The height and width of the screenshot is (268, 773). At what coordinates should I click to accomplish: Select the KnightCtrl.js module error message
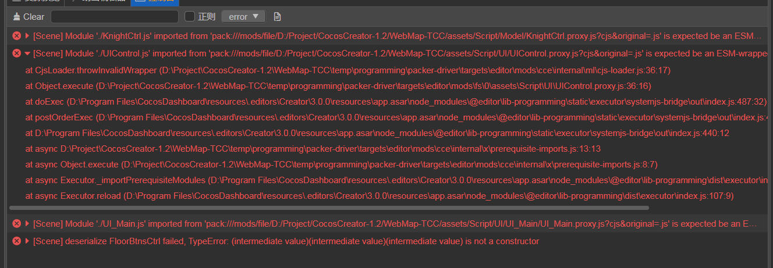tap(397, 36)
